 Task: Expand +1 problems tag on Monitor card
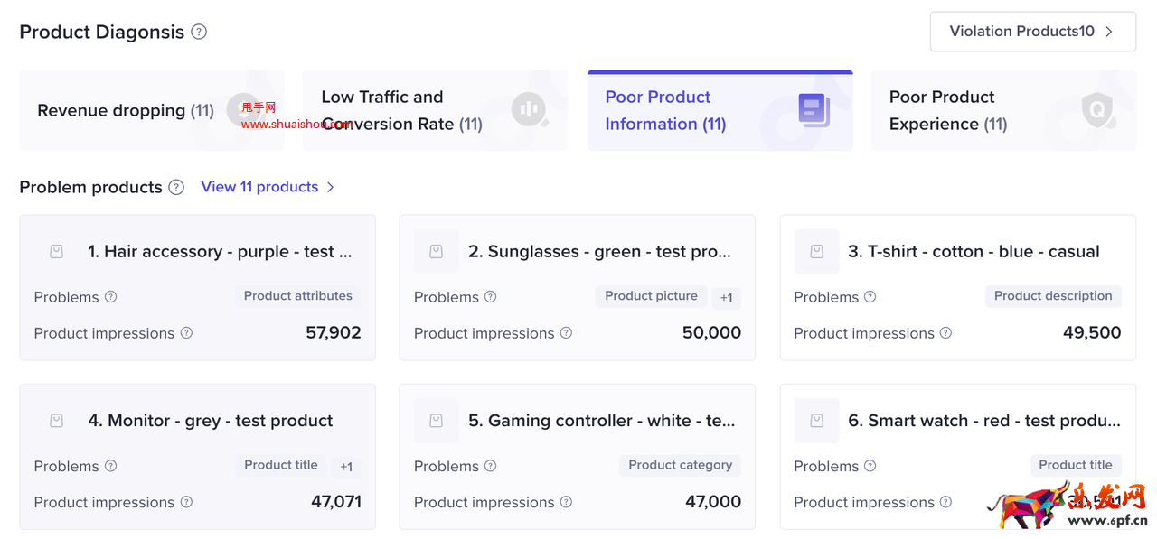click(x=346, y=467)
